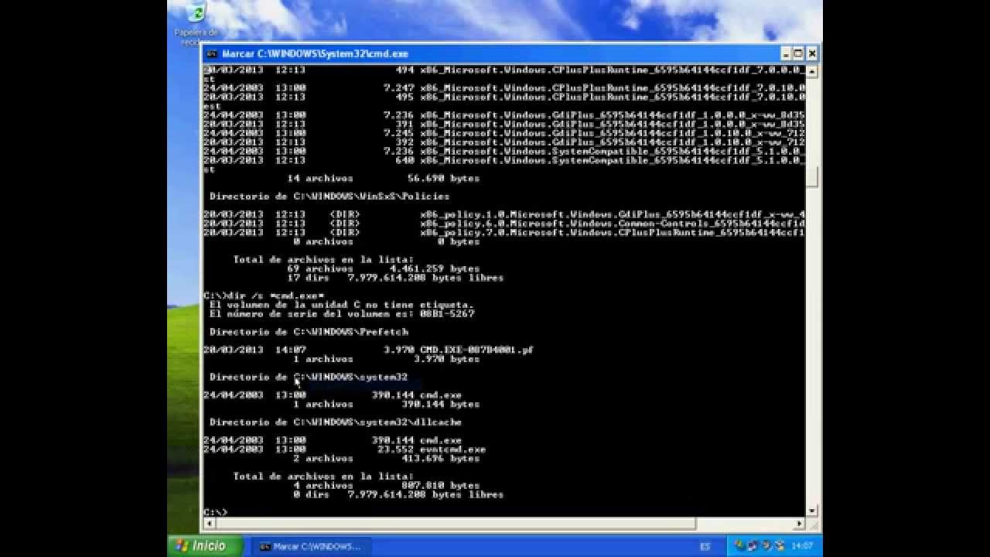Click the '2 archivos 413.696 bytes' line
This screenshot has width=990, height=557.
(387, 459)
